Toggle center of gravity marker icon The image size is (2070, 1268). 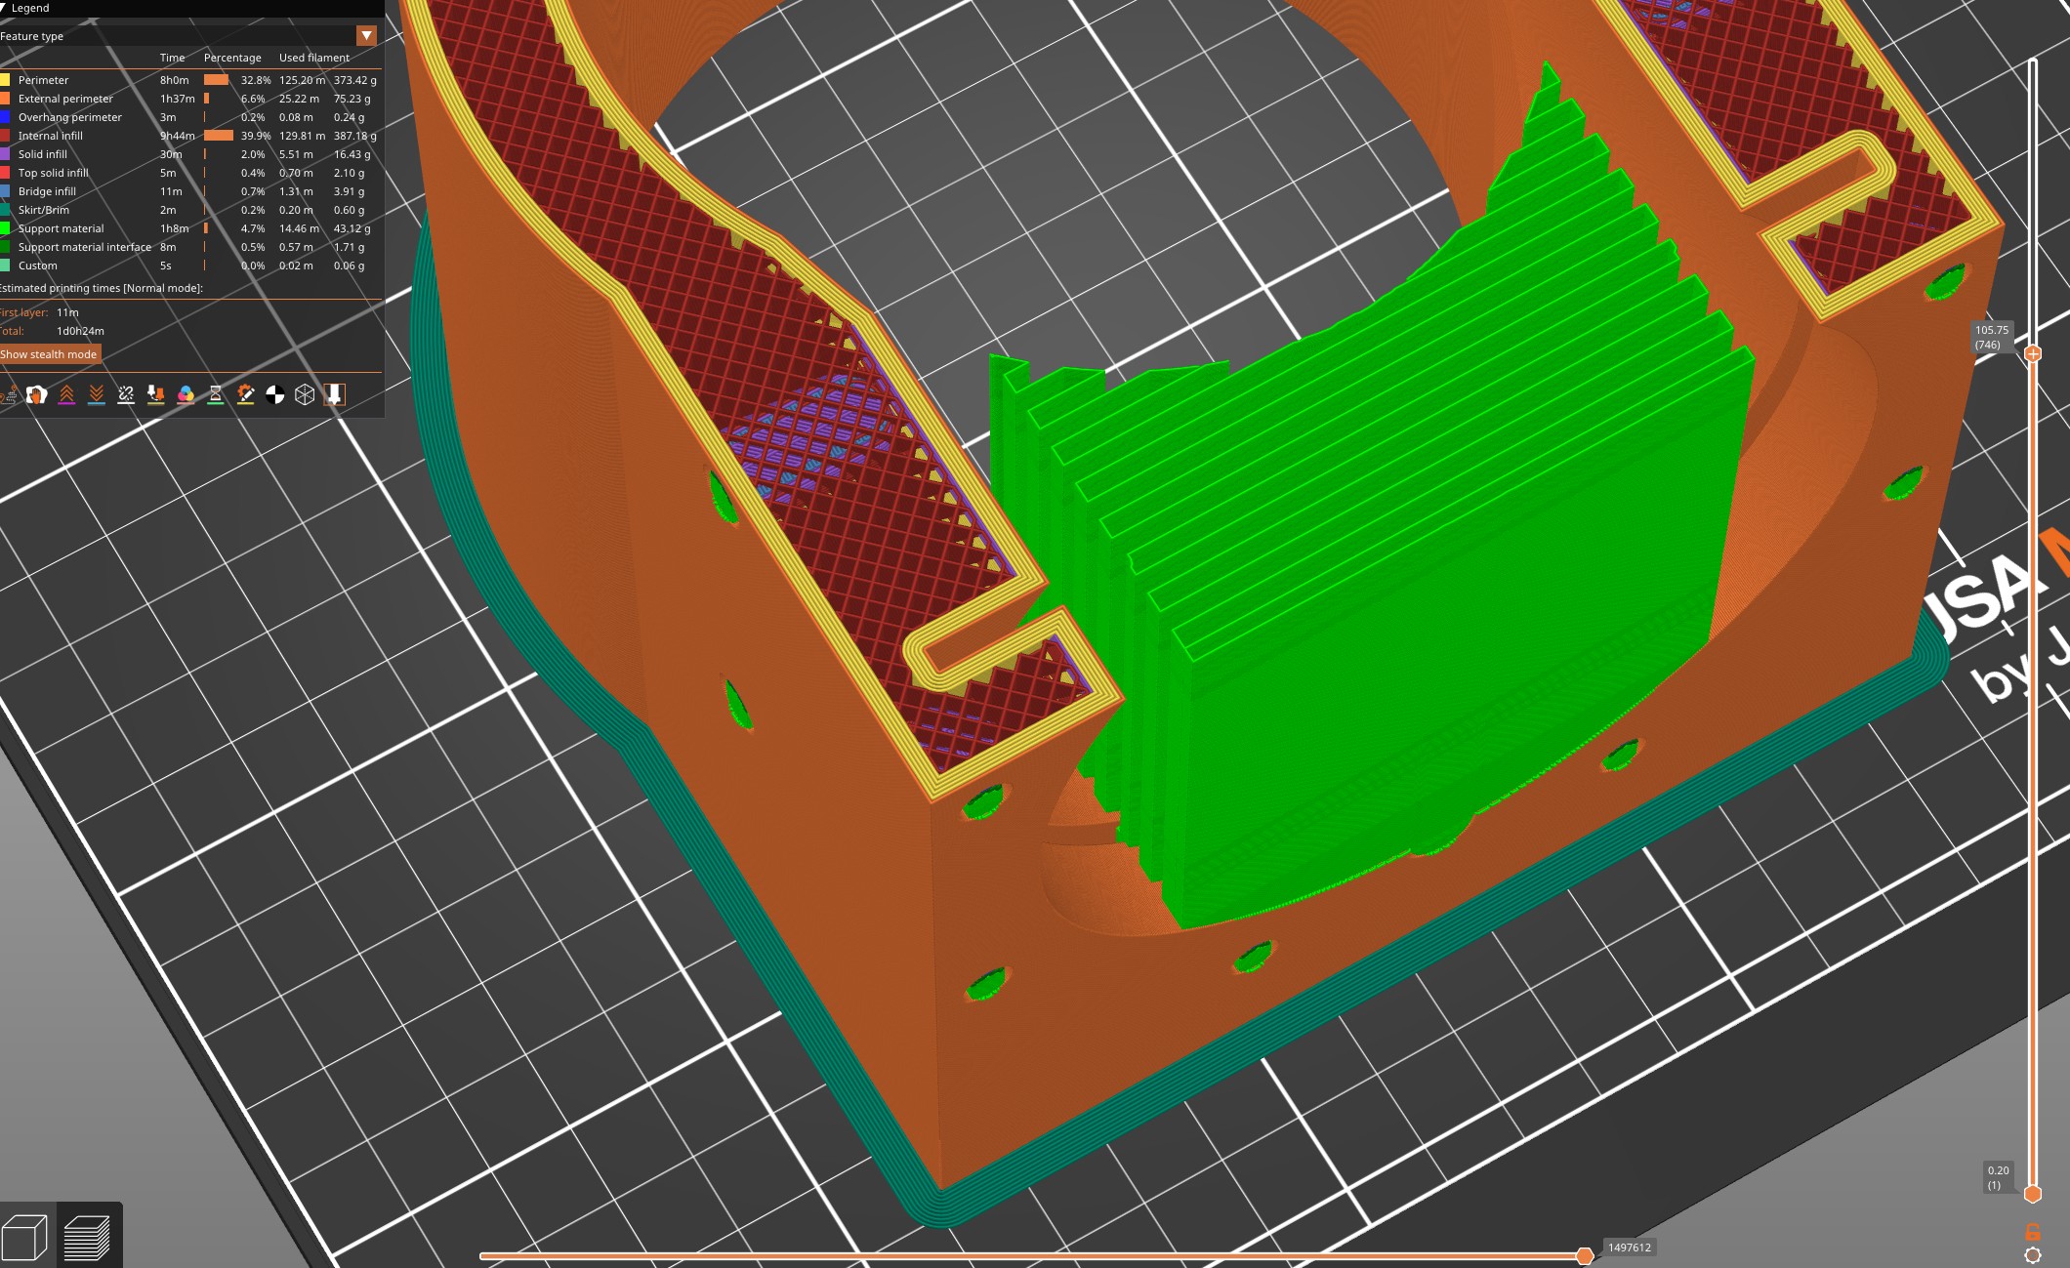point(275,394)
